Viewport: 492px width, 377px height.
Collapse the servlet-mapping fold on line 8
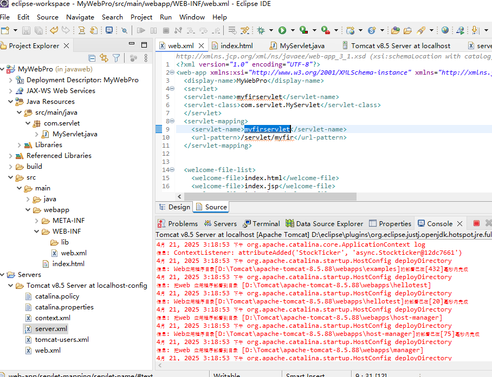pyautogui.click(x=172, y=121)
